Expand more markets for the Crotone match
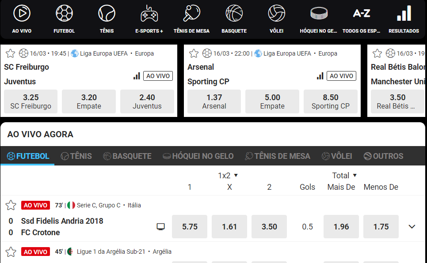Image resolution: width=427 pixels, height=263 pixels. (x=412, y=226)
